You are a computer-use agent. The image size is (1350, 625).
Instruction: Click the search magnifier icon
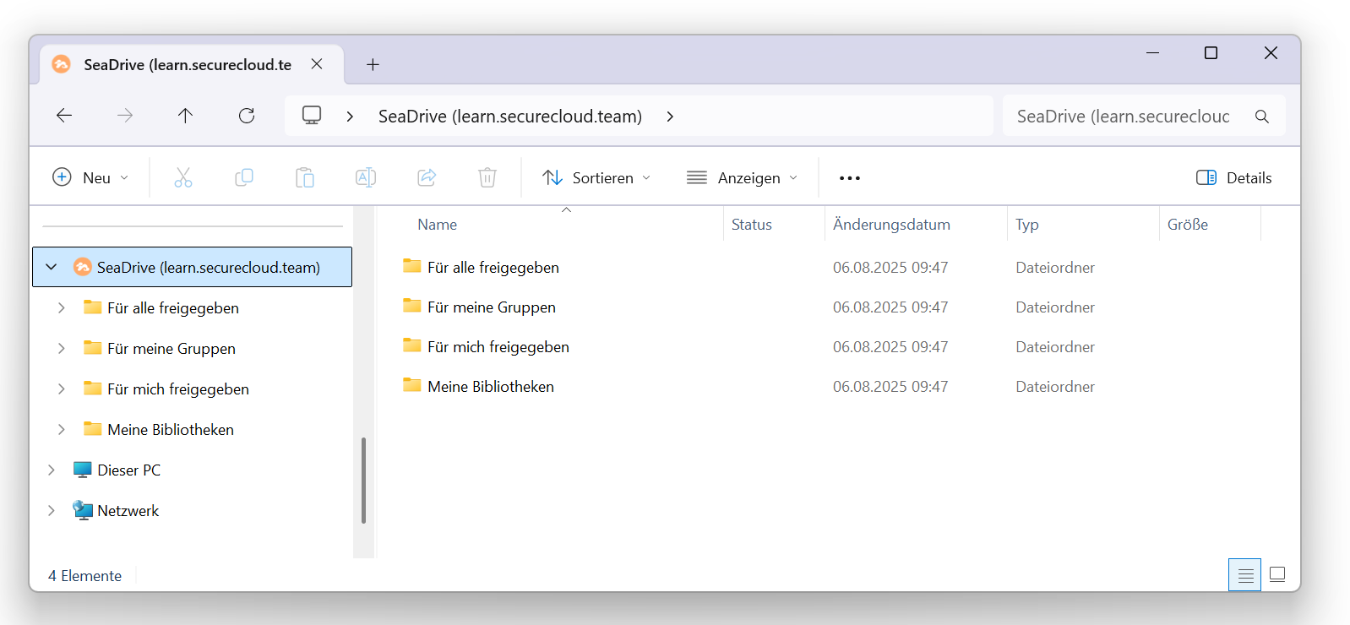(1262, 117)
